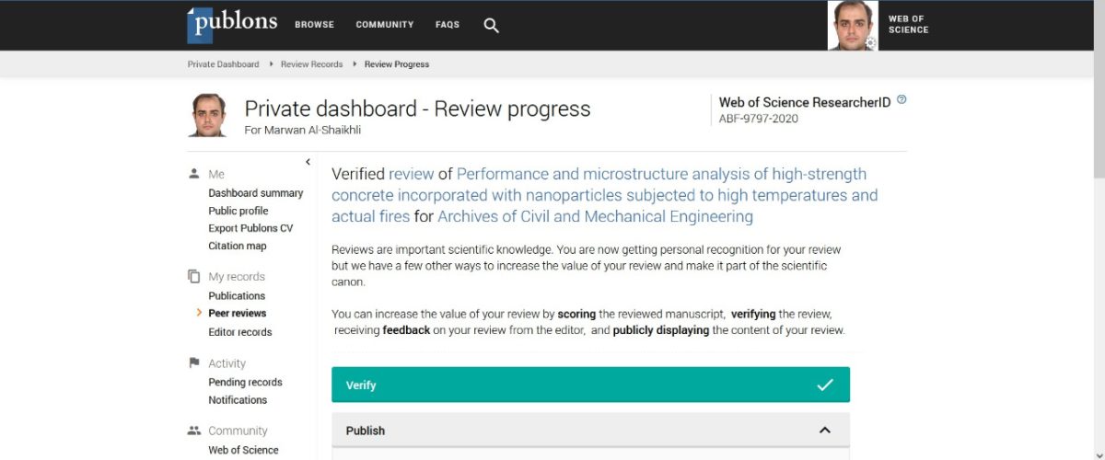Screen dimensions: 1105x460
Task: Click the settings gear on profile photo
Action: [x=870, y=42]
